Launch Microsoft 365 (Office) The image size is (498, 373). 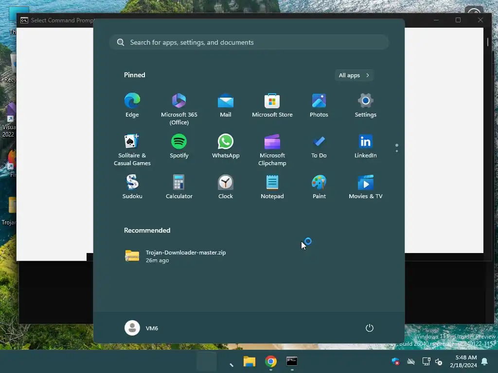(179, 109)
